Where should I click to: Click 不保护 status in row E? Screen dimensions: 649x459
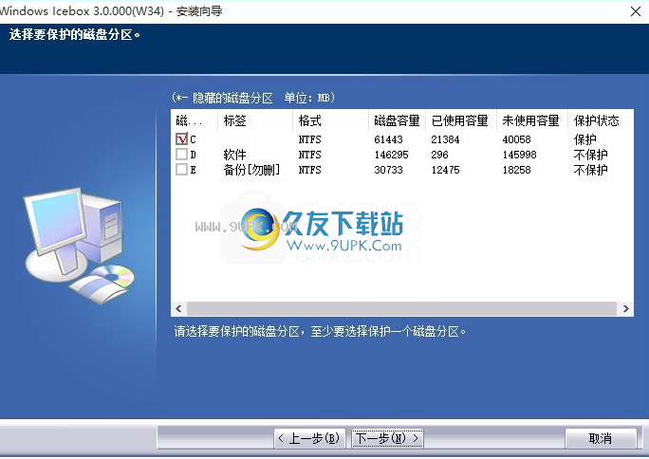(x=590, y=170)
